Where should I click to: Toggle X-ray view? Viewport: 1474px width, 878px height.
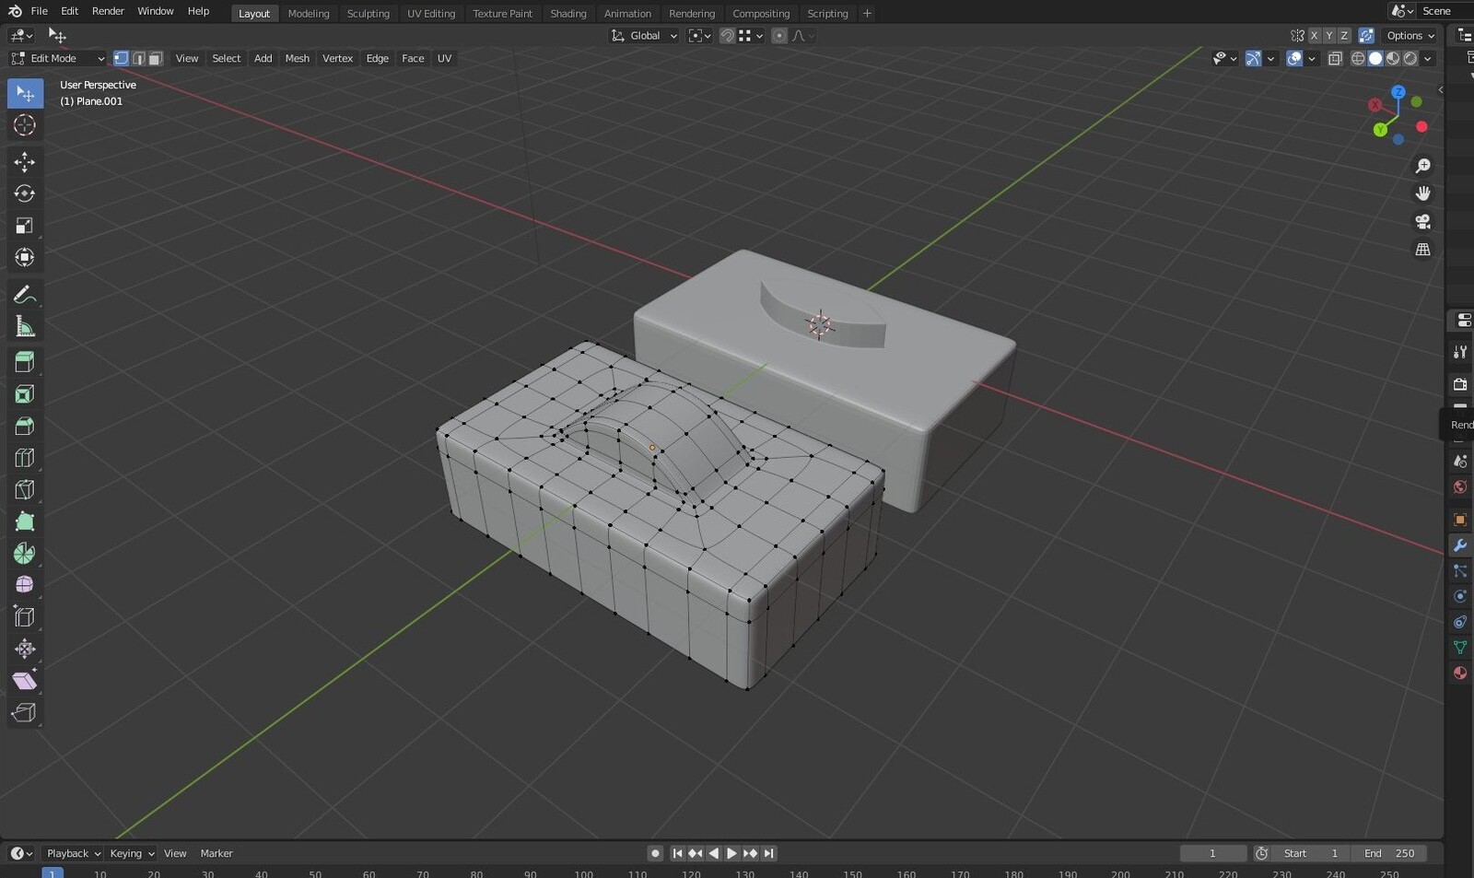[x=1335, y=58]
